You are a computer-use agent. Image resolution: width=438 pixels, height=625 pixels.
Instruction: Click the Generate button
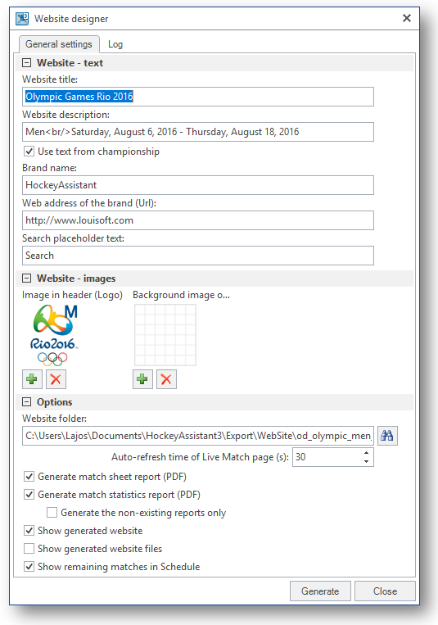click(x=320, y=591)
